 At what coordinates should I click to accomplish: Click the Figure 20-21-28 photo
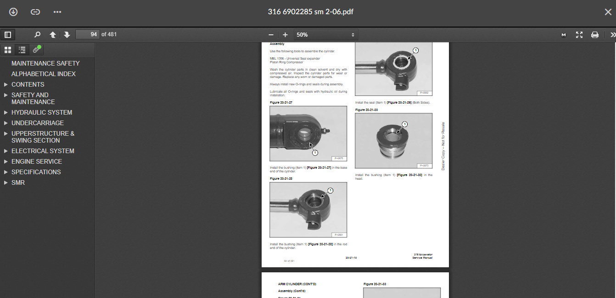point(308,210)
